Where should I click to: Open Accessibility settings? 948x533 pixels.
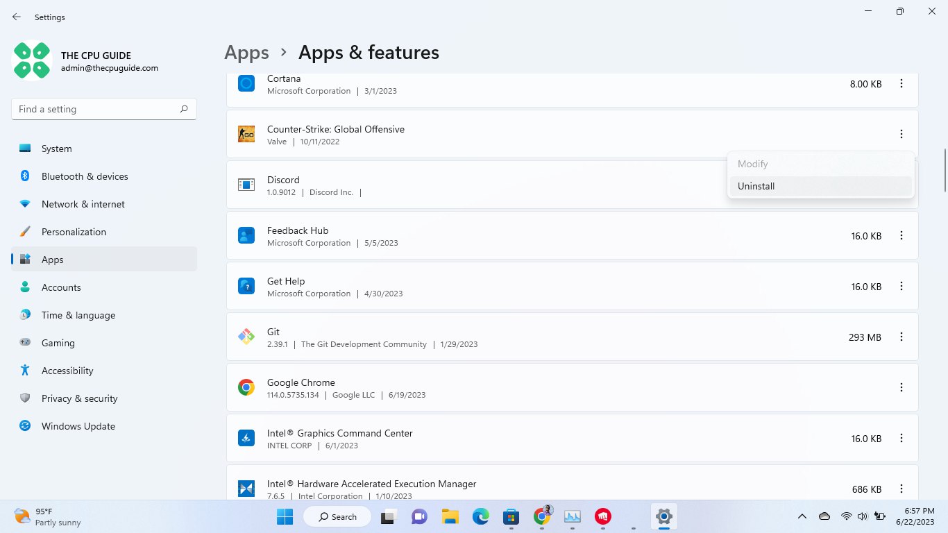[104, 371]
